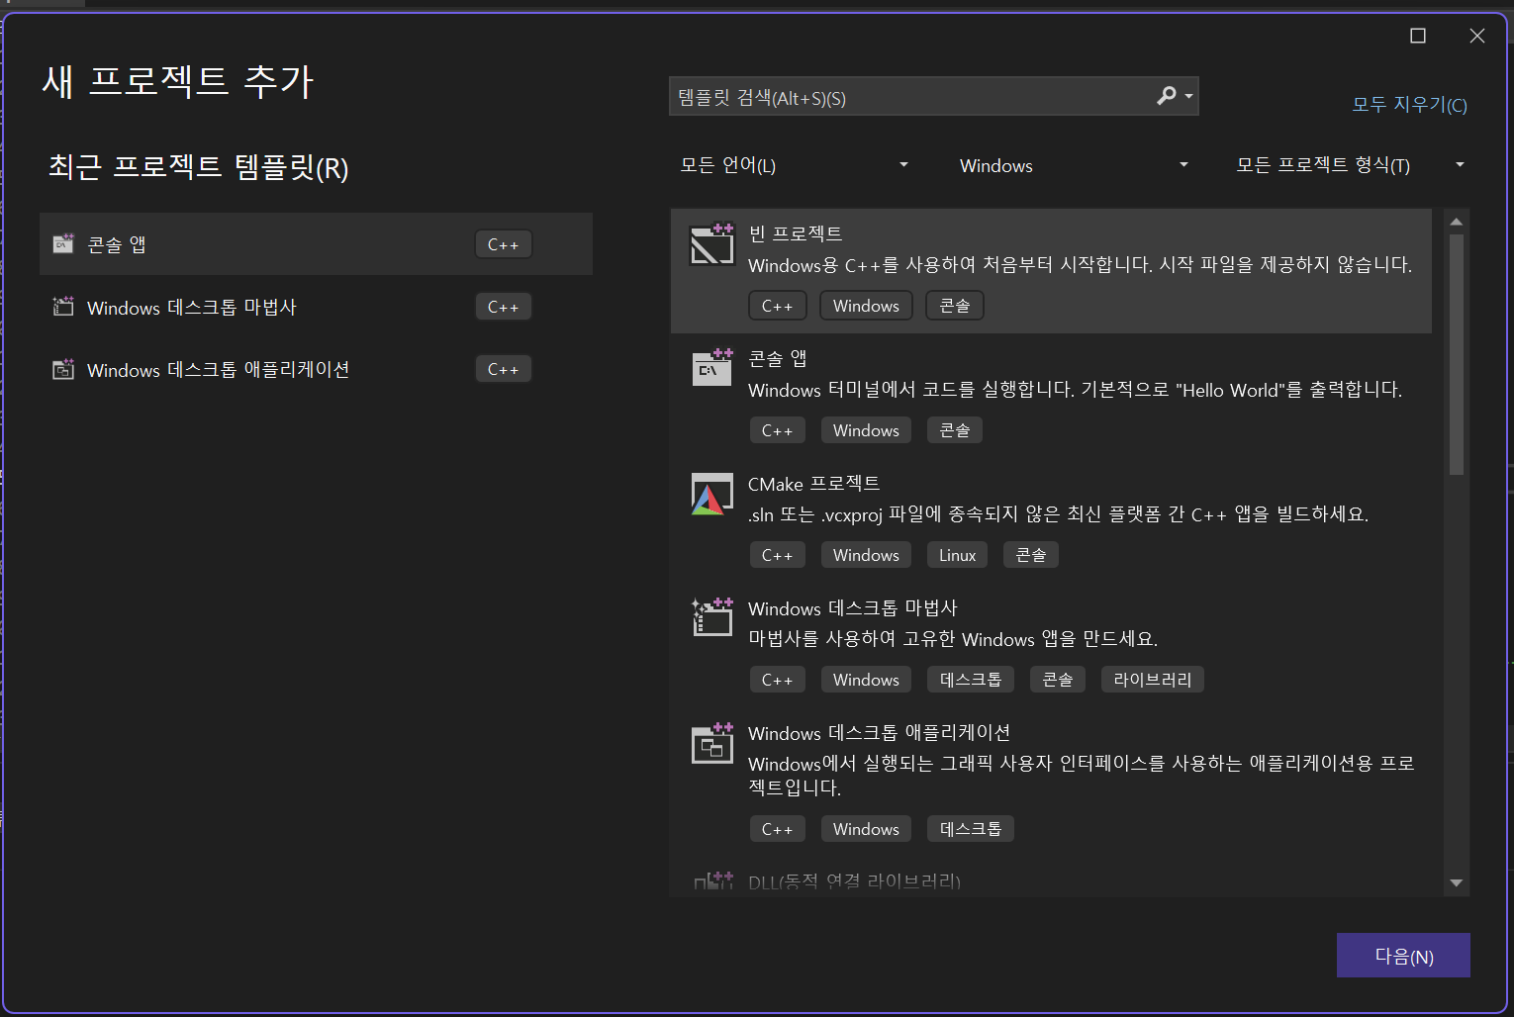Click the 다음(N) button
The height and width of the screenshot is (1017, 1514).
pos(1403,956)
